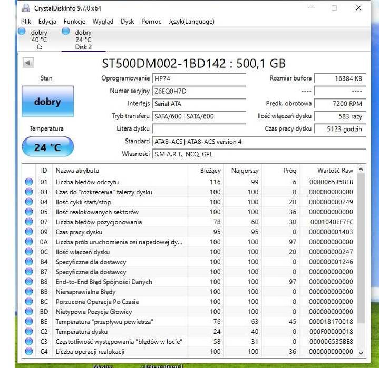Click the Próg column header
This screenshot has height=368, width=379.
click(x=280, y=171)
